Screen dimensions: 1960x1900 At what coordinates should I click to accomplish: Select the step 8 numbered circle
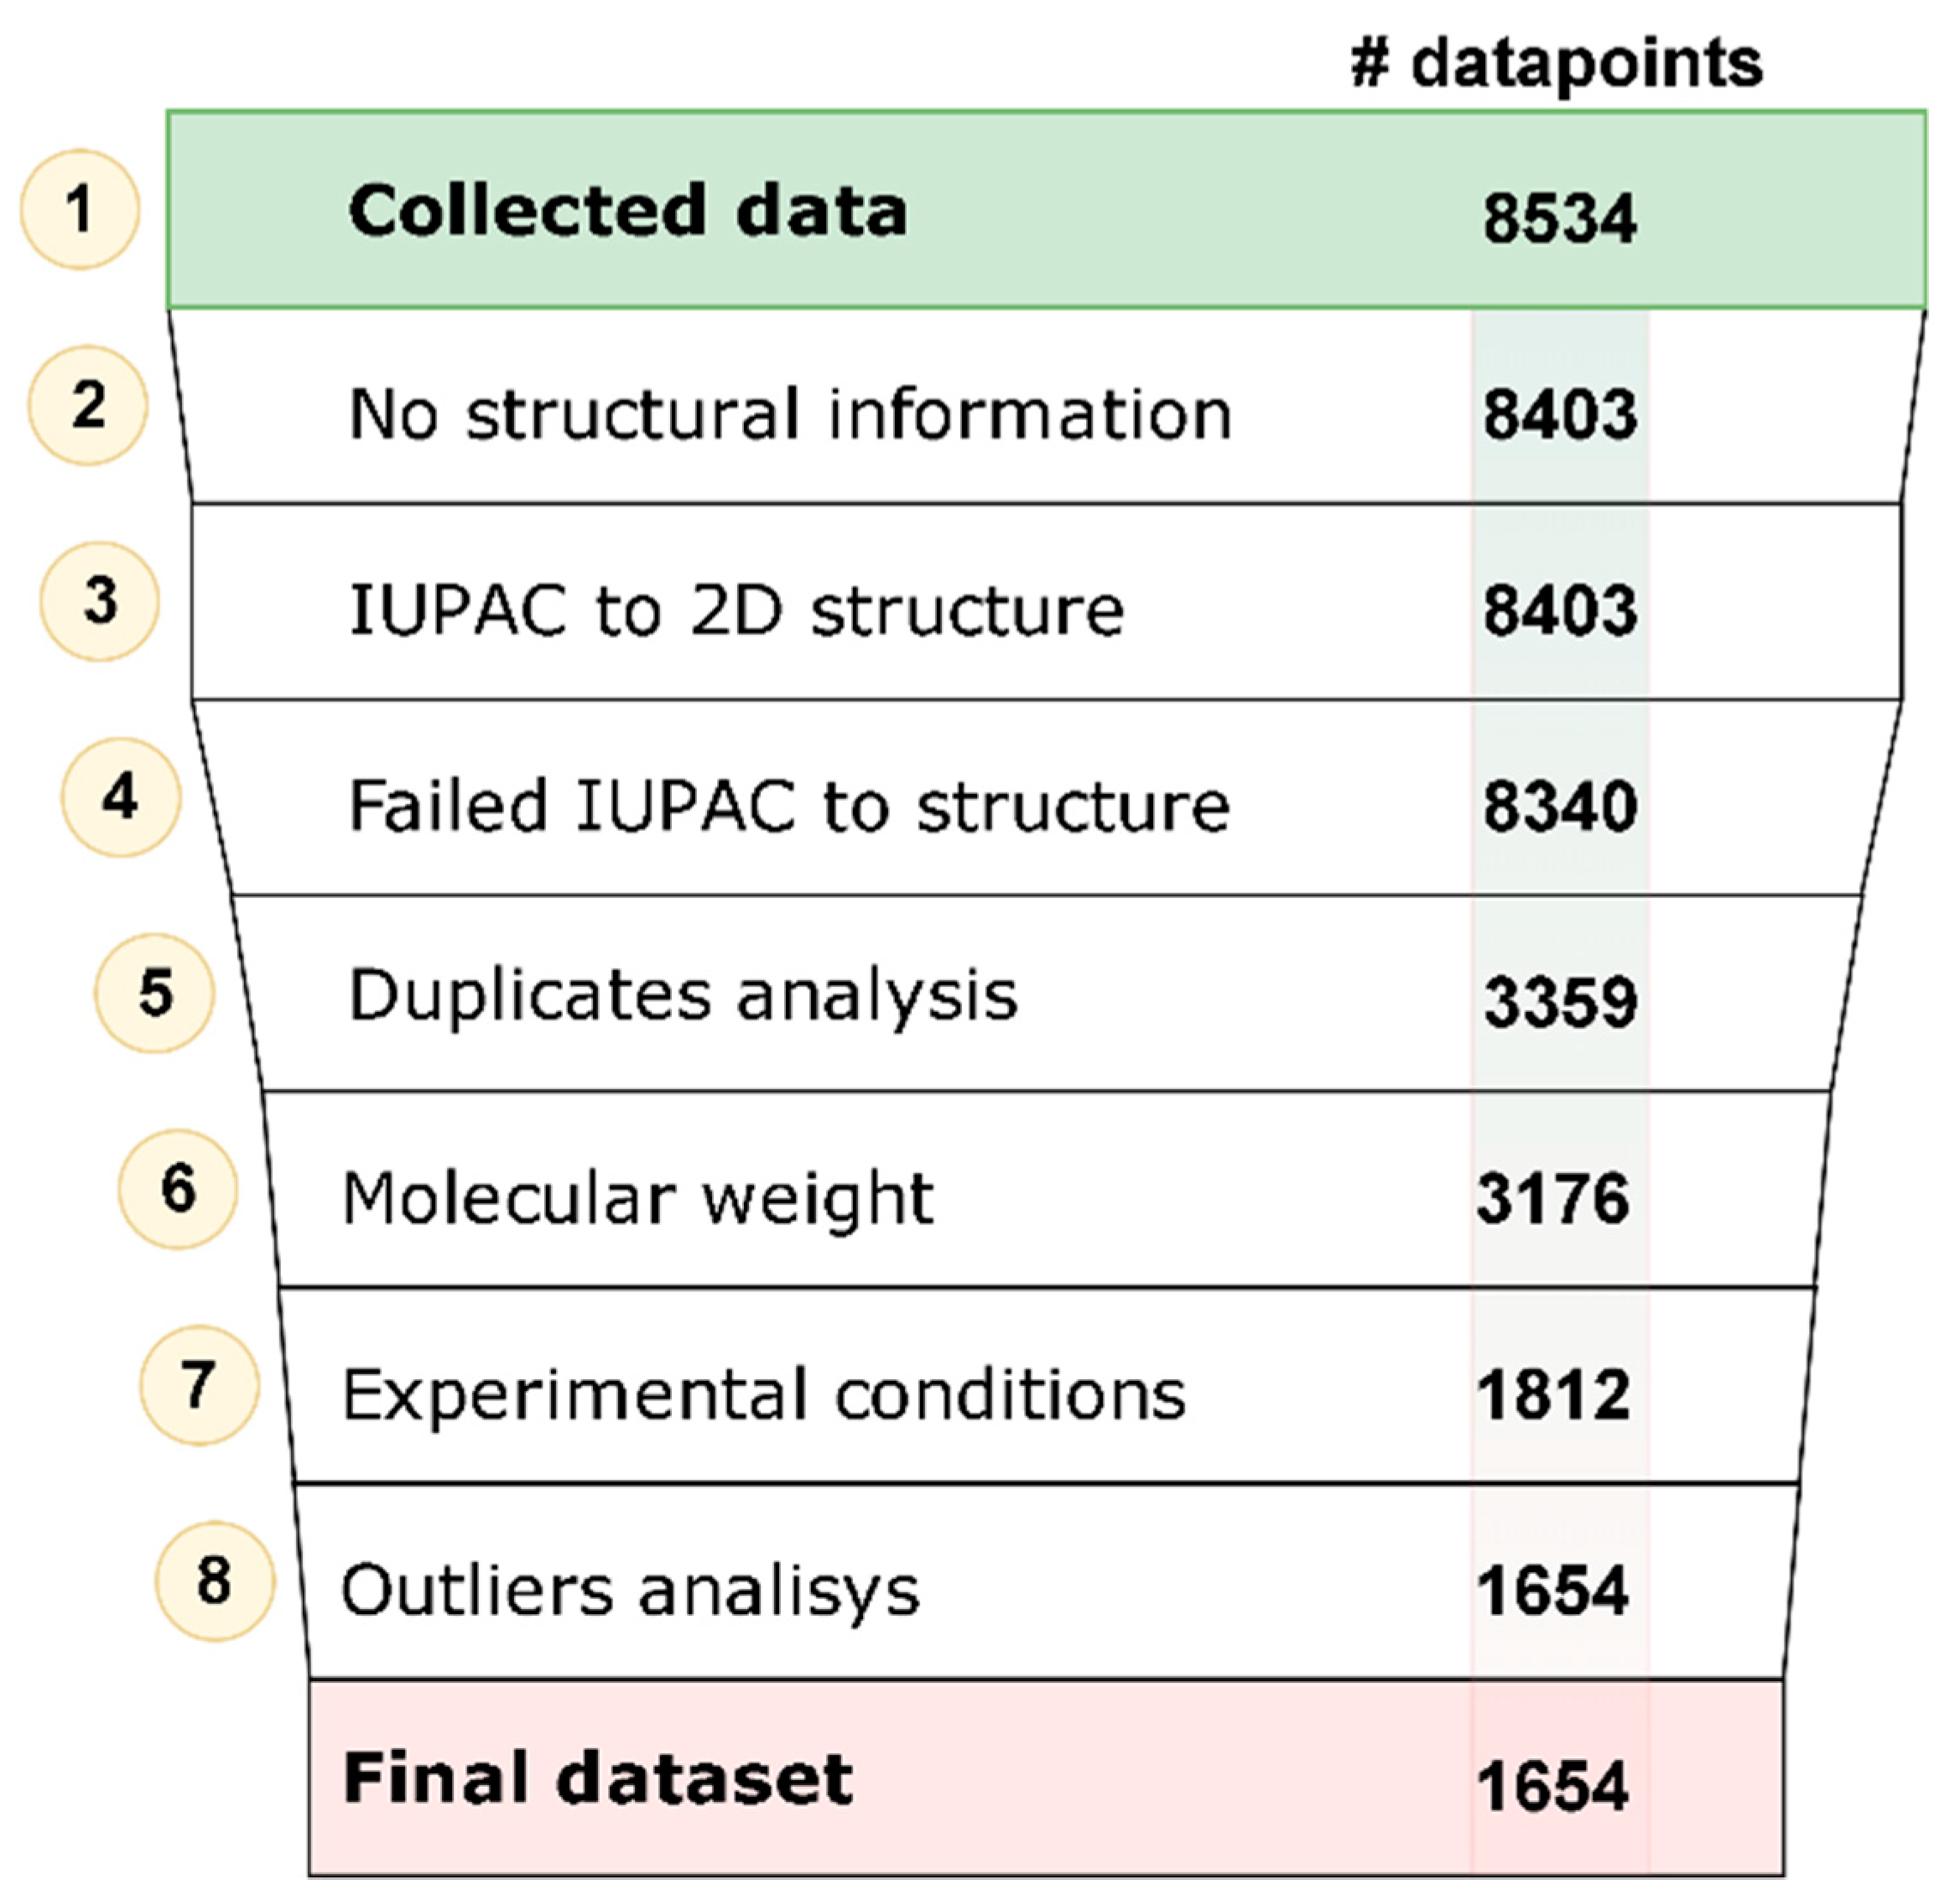coord(215,1581)
